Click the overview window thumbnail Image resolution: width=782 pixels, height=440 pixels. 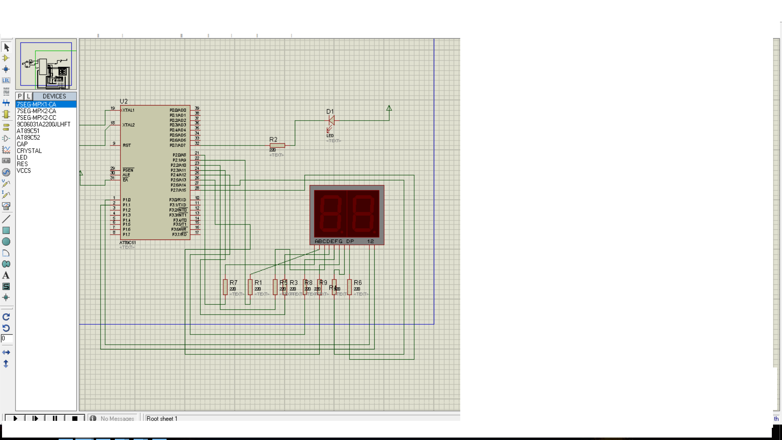click(46, 64)
